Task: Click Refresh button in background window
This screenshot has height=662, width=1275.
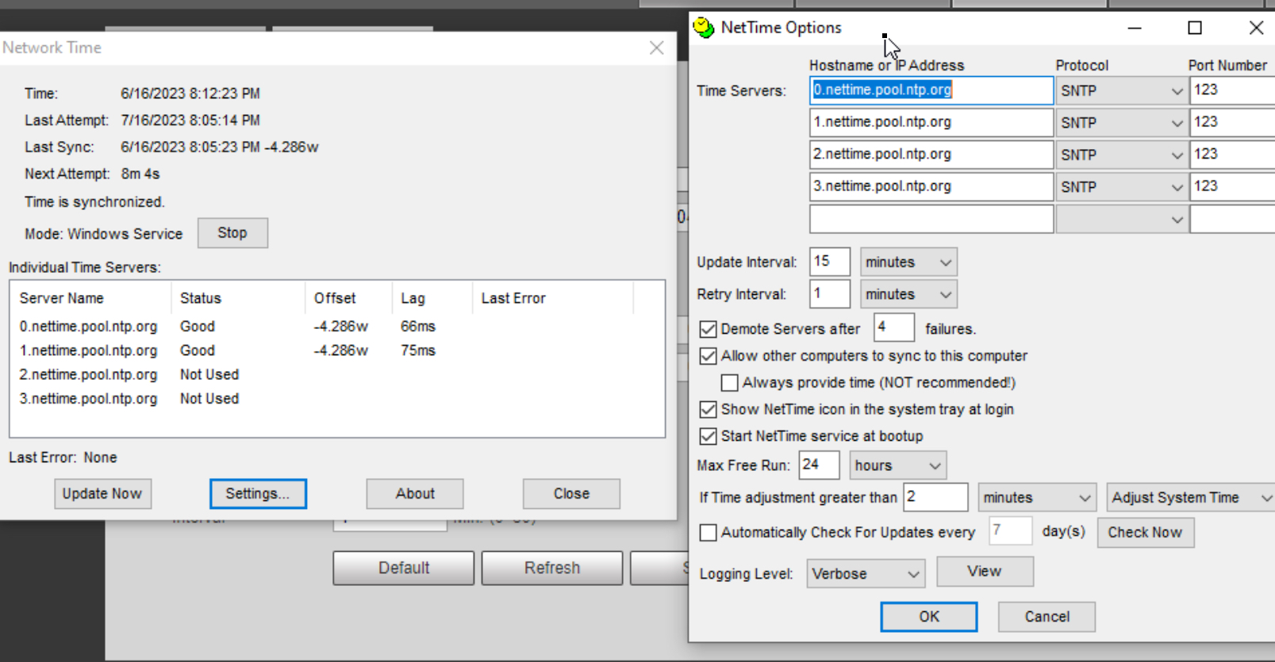Action: point(552,568)
